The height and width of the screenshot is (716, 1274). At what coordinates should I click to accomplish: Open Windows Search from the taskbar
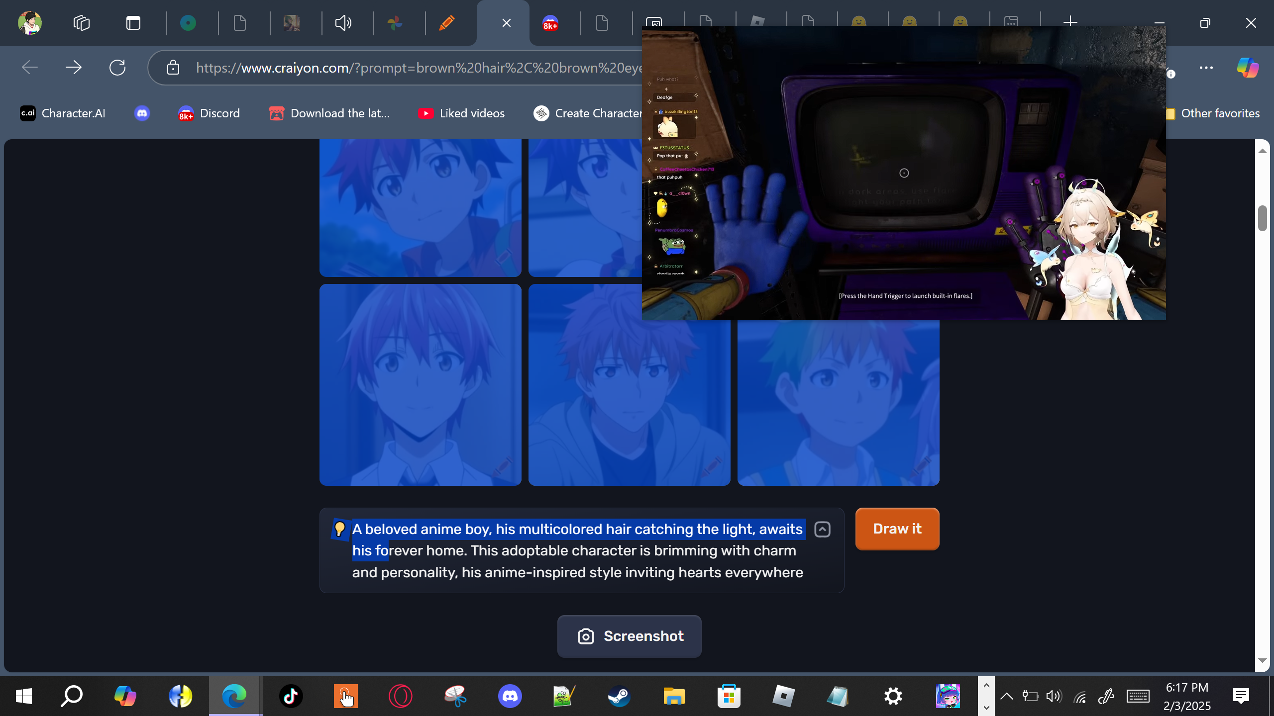[x=72, y=696]
